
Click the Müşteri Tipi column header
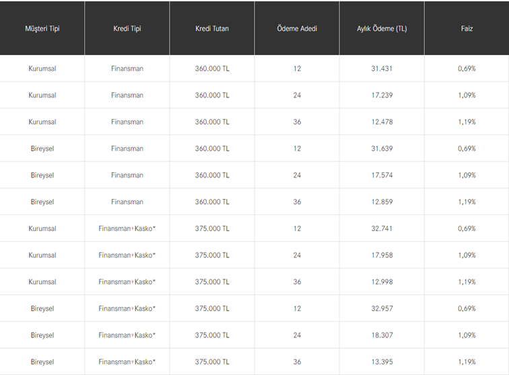tap(42, 29)
